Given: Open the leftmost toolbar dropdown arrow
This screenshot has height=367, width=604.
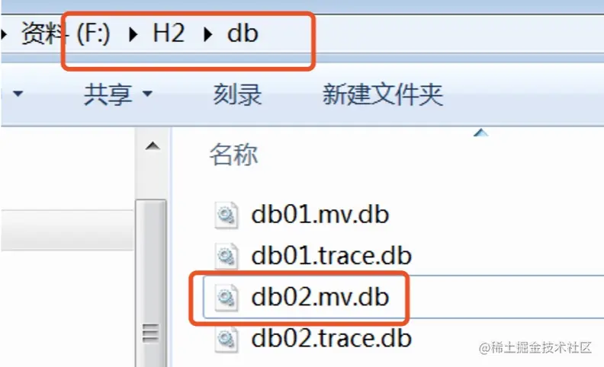Looking at the screenshot, I should tap(18, 94).
